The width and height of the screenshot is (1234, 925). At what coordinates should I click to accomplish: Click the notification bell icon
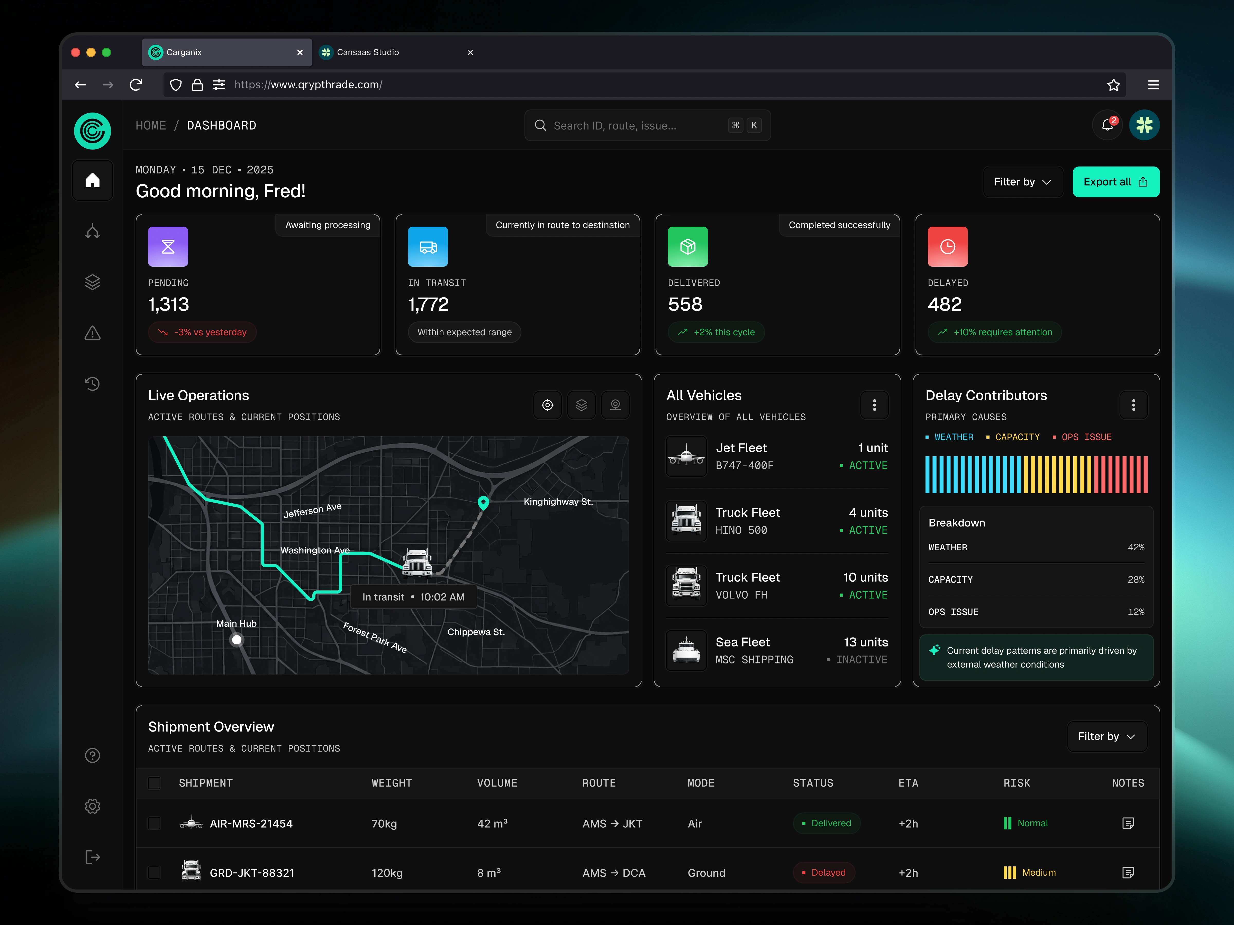pos(1107,125)
